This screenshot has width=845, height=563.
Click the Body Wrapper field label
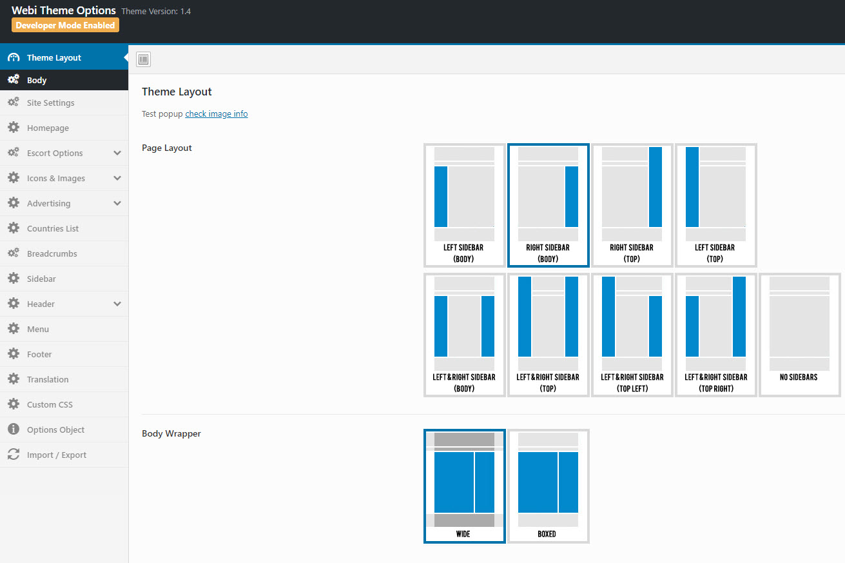[171, 433]
